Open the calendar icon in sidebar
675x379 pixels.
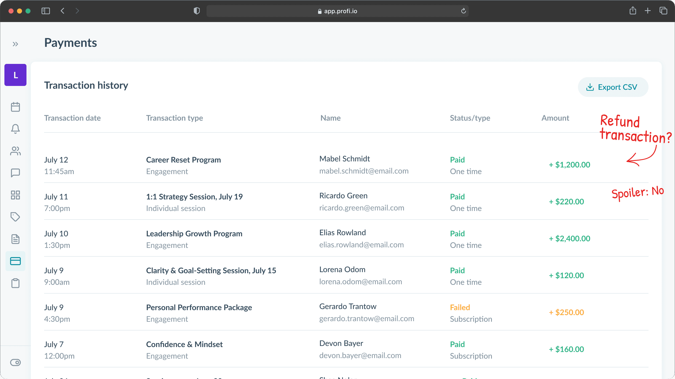pyautogui.click(x=15, y=107)
